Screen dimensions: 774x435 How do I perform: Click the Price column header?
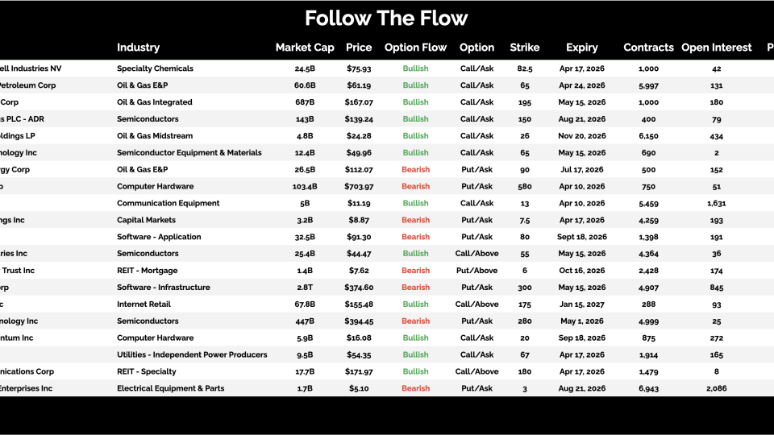pos(359,48)
